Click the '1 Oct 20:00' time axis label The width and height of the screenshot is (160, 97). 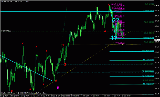point(75,96)
